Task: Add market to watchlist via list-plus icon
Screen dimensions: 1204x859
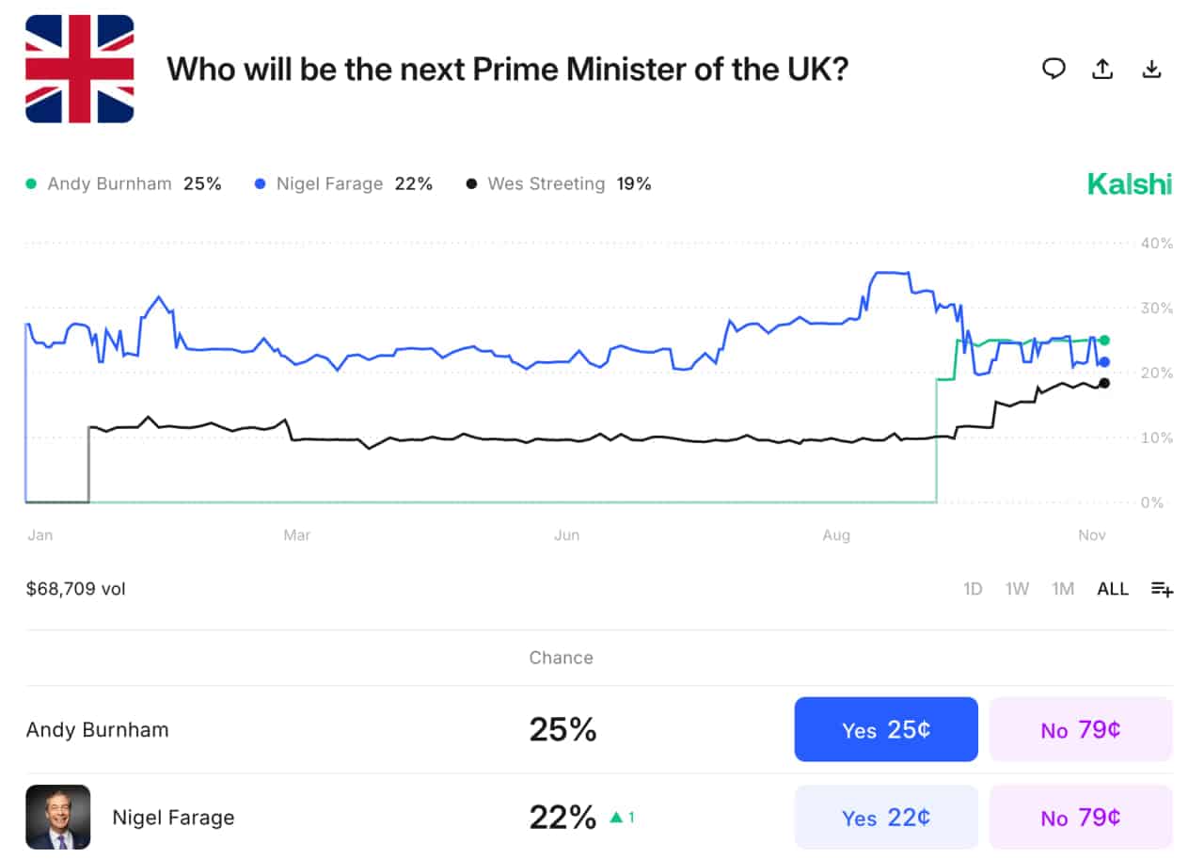Action: [1163, 589]
